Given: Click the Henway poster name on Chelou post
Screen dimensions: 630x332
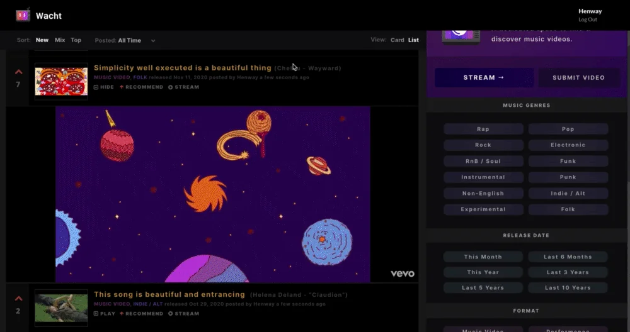Looking at the screenshot, I should [248, 77].
